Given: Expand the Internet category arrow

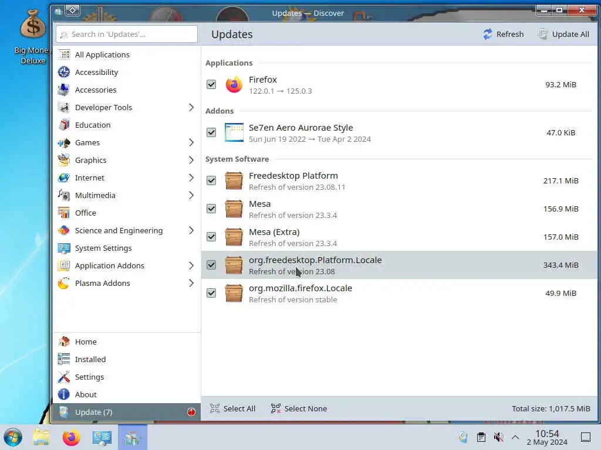Looking at the screenshot, I should point(191,178).
